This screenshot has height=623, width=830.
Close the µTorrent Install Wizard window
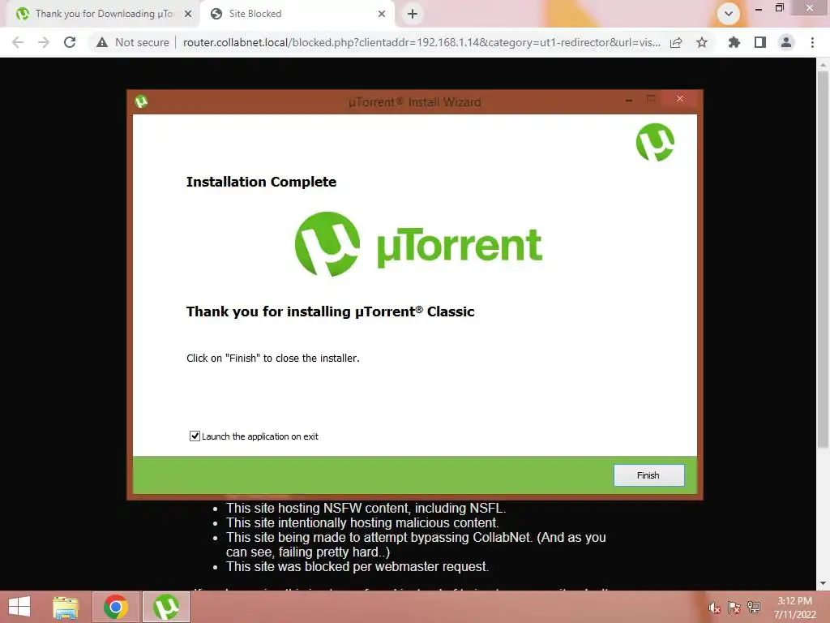(x=680, y=99)
